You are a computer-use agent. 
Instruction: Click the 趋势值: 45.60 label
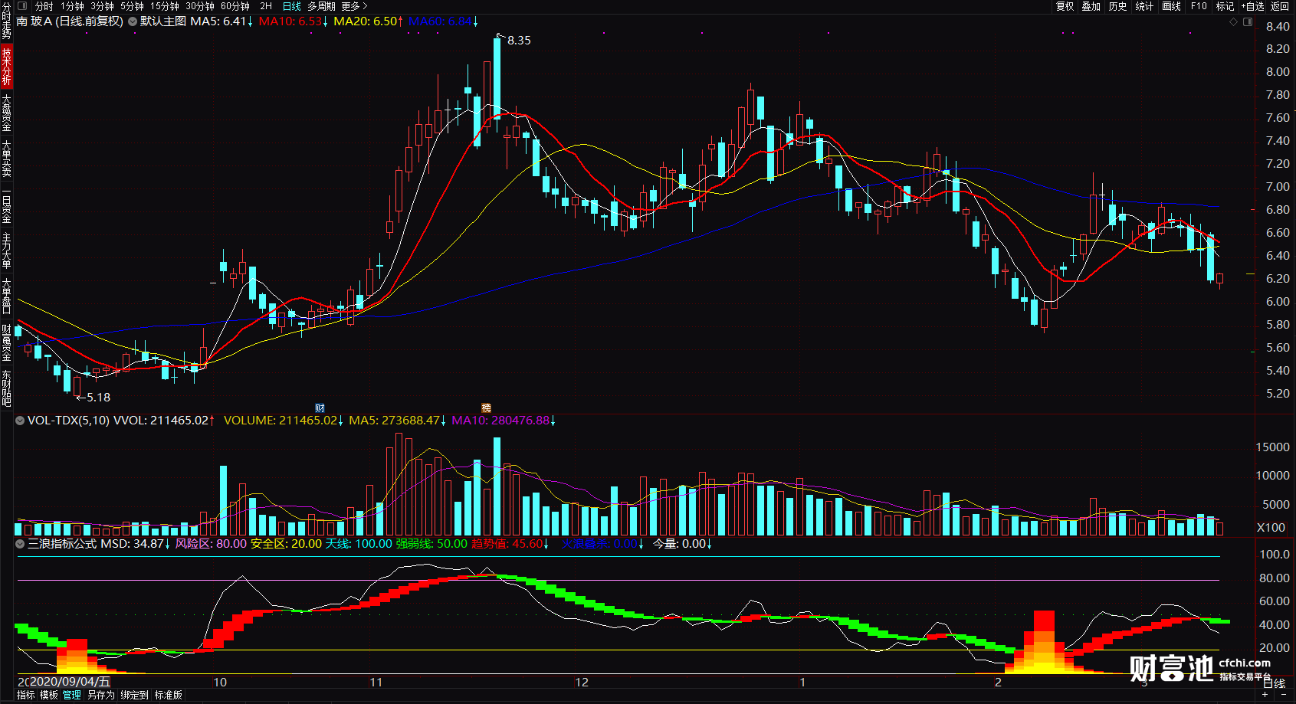coord(507,544)
